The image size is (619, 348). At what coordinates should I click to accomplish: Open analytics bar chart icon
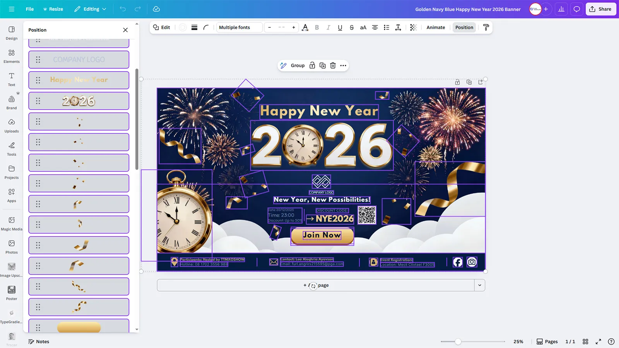(x=561, y=9)
